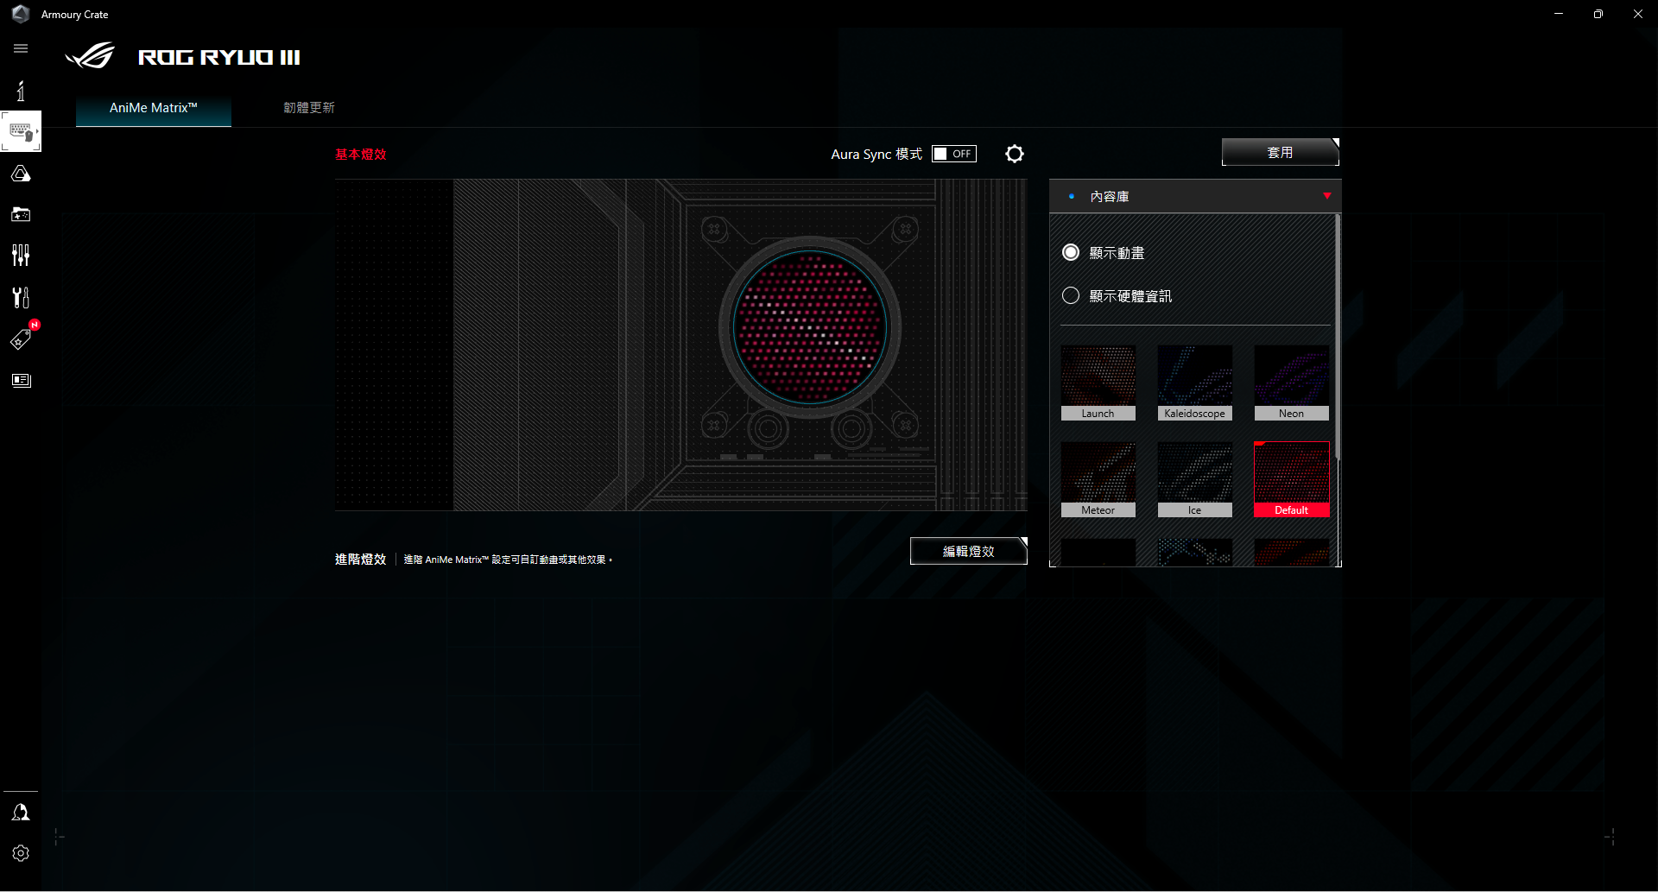The height and width of the screenshot is (892, 1658).
Task: Select the Launch animation thumbnail
Action: coord(1098,383)
